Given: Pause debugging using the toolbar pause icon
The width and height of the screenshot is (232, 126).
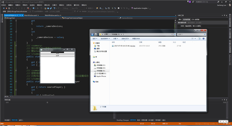Looking at the screenshot, I should [x=4, y=8].
